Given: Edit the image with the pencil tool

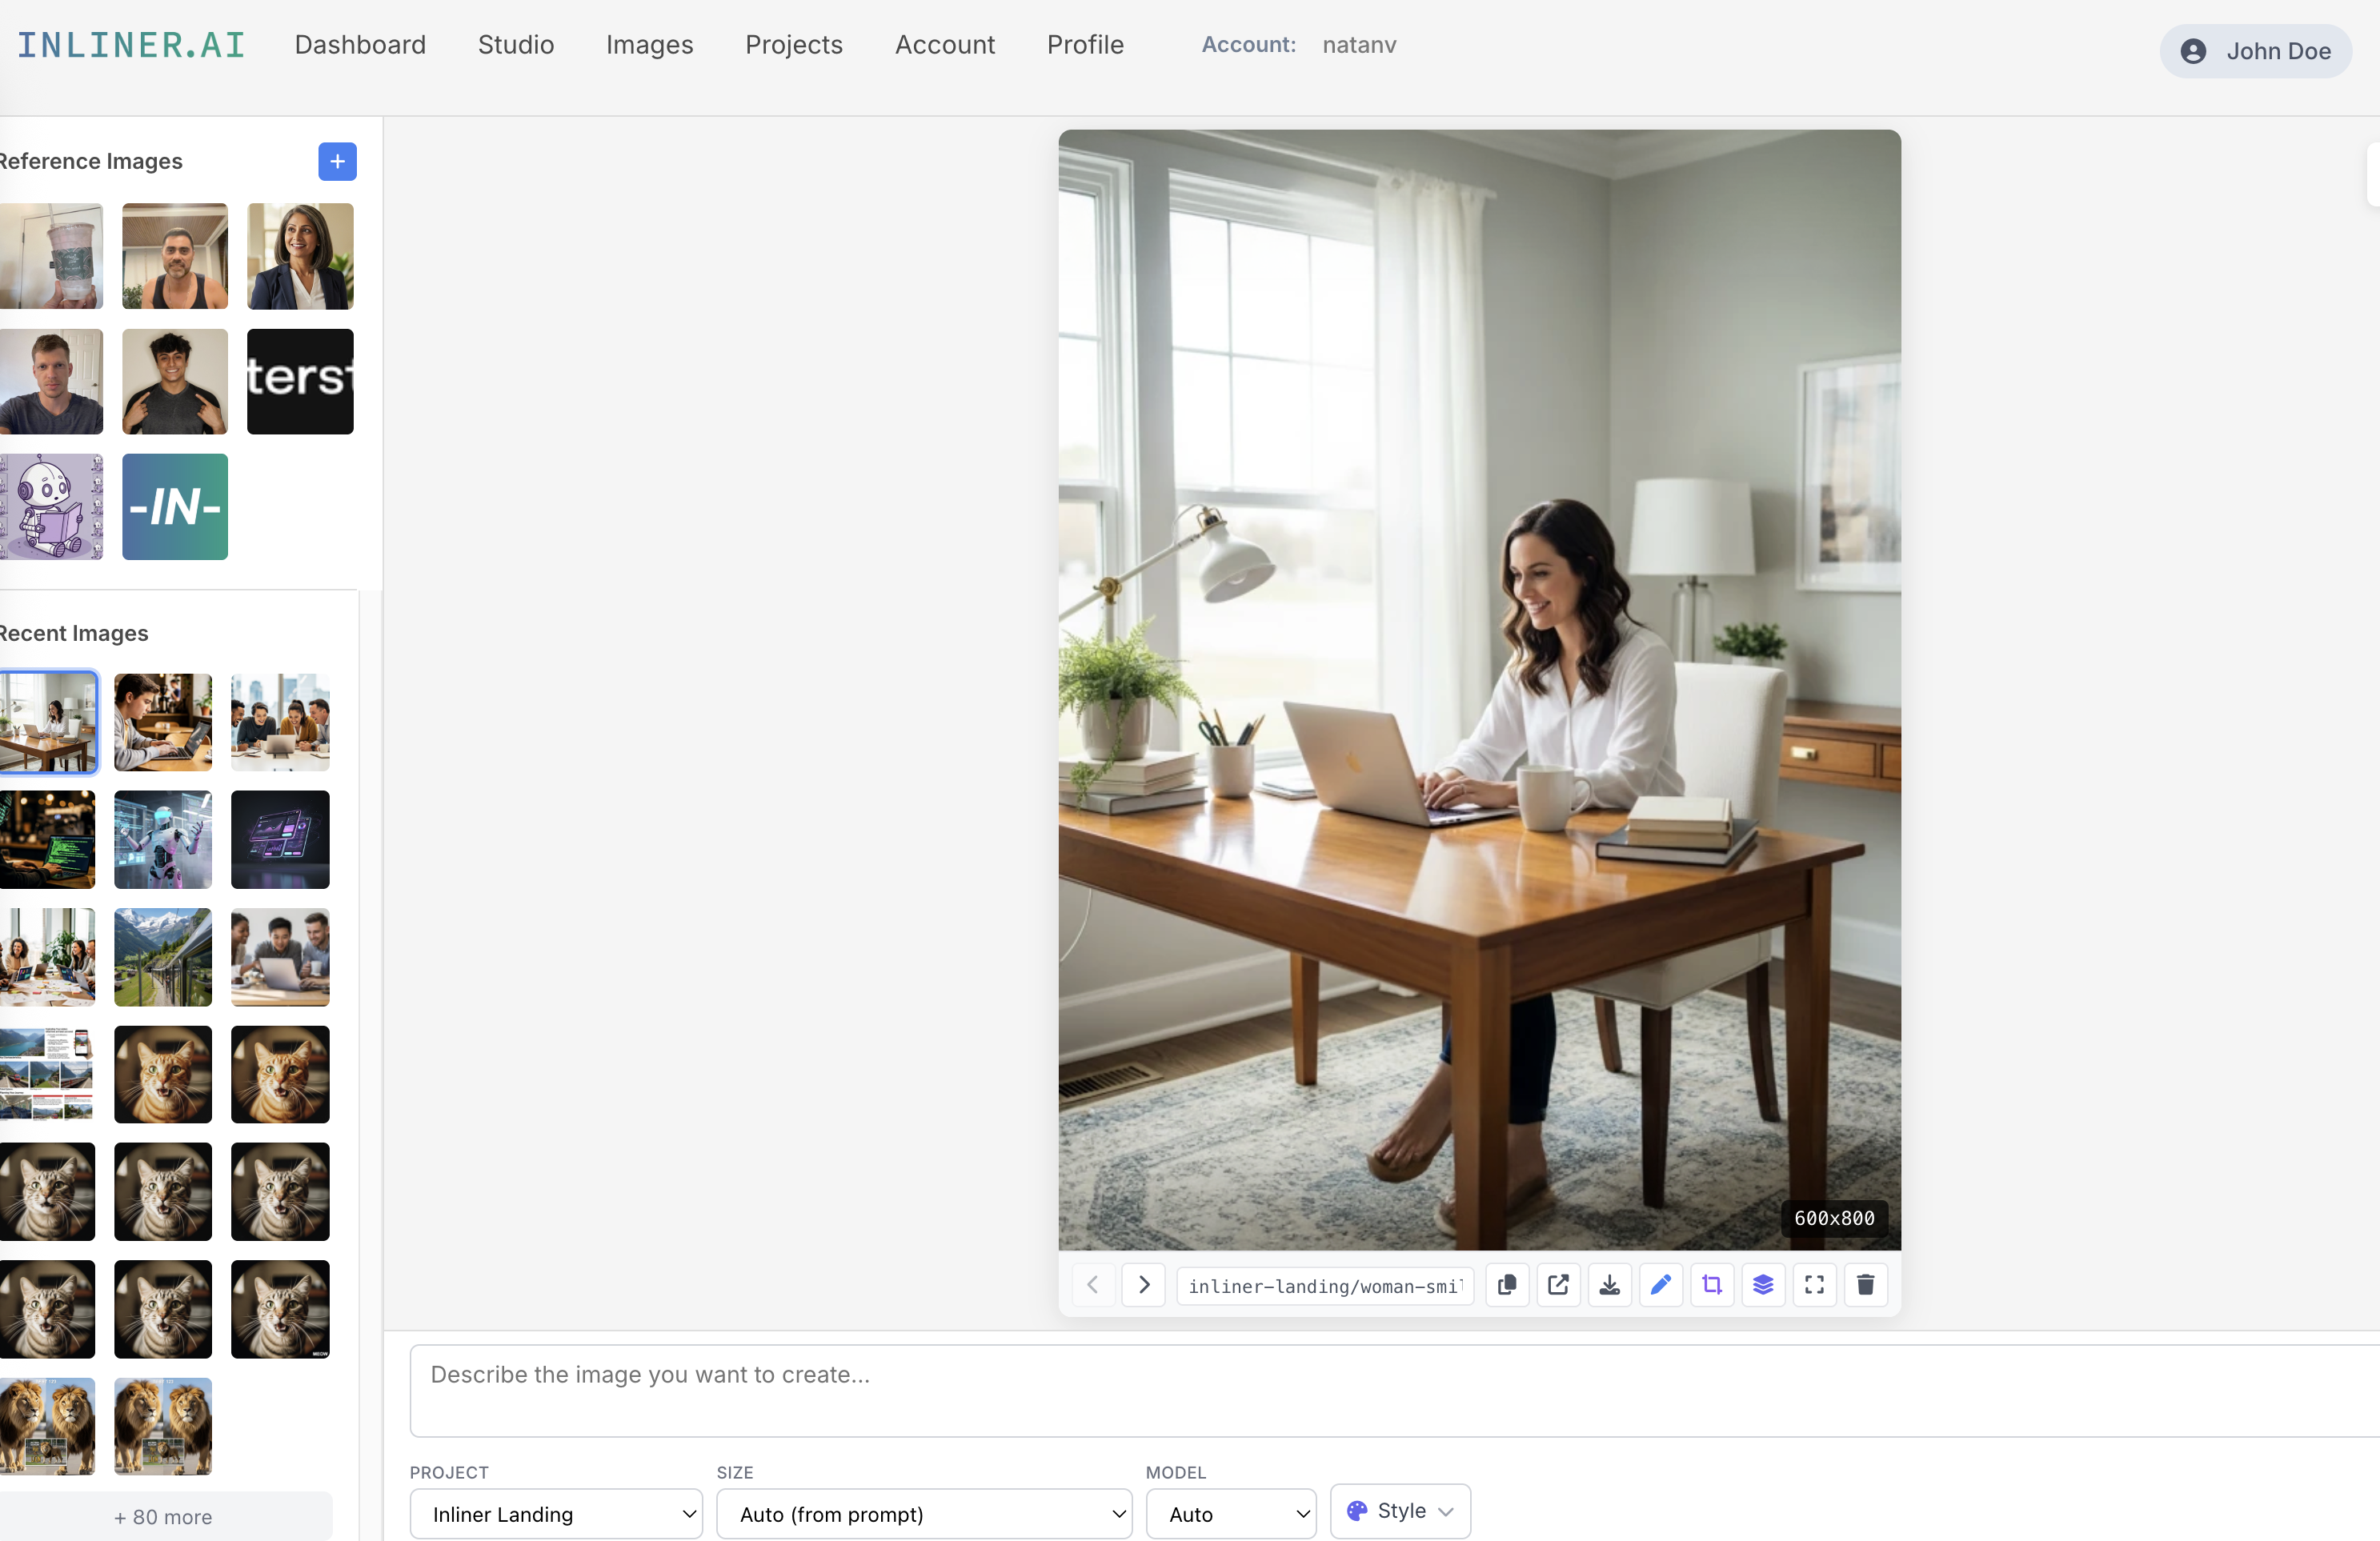Looking at the screenshot, I should click(x=1661, y=1285).
